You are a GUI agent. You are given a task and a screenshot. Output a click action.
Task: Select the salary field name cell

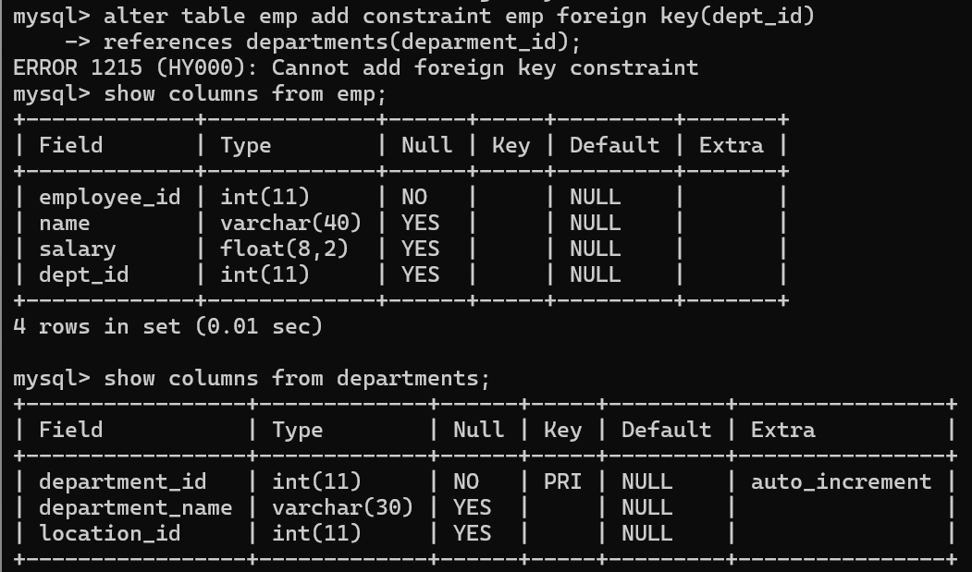78,249
